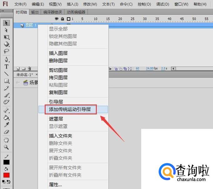
Task: Switch to the 动画编辑器 tab
Action: coord(76,12)
